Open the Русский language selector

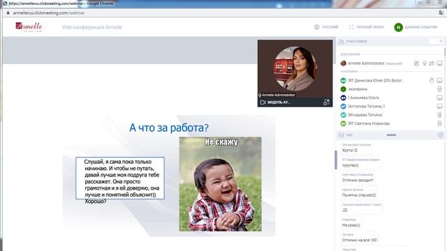tap(330, 27)
